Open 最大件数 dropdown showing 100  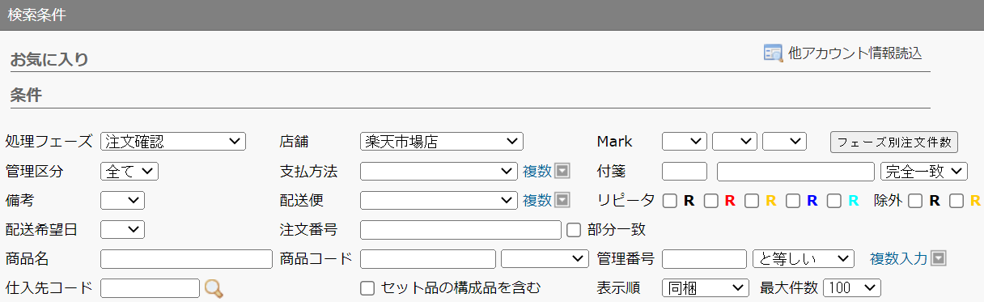[x=852, y=287]
